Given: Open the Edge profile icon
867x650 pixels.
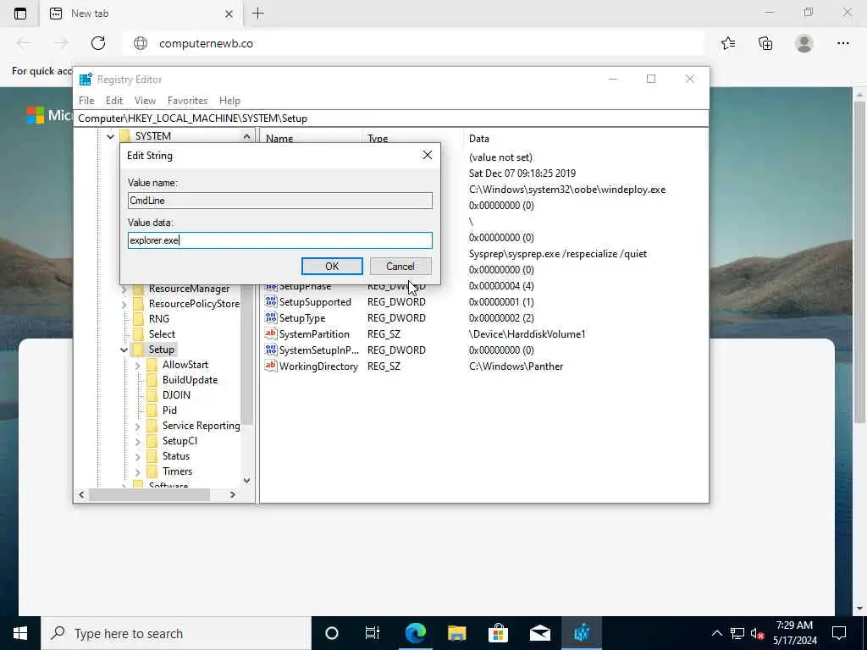Looking at the screenshot, I should pyautogui.click(x=804, y=43).
